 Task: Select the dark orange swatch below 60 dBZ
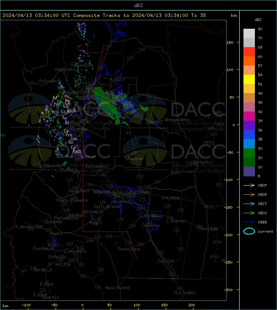(249, 61)
